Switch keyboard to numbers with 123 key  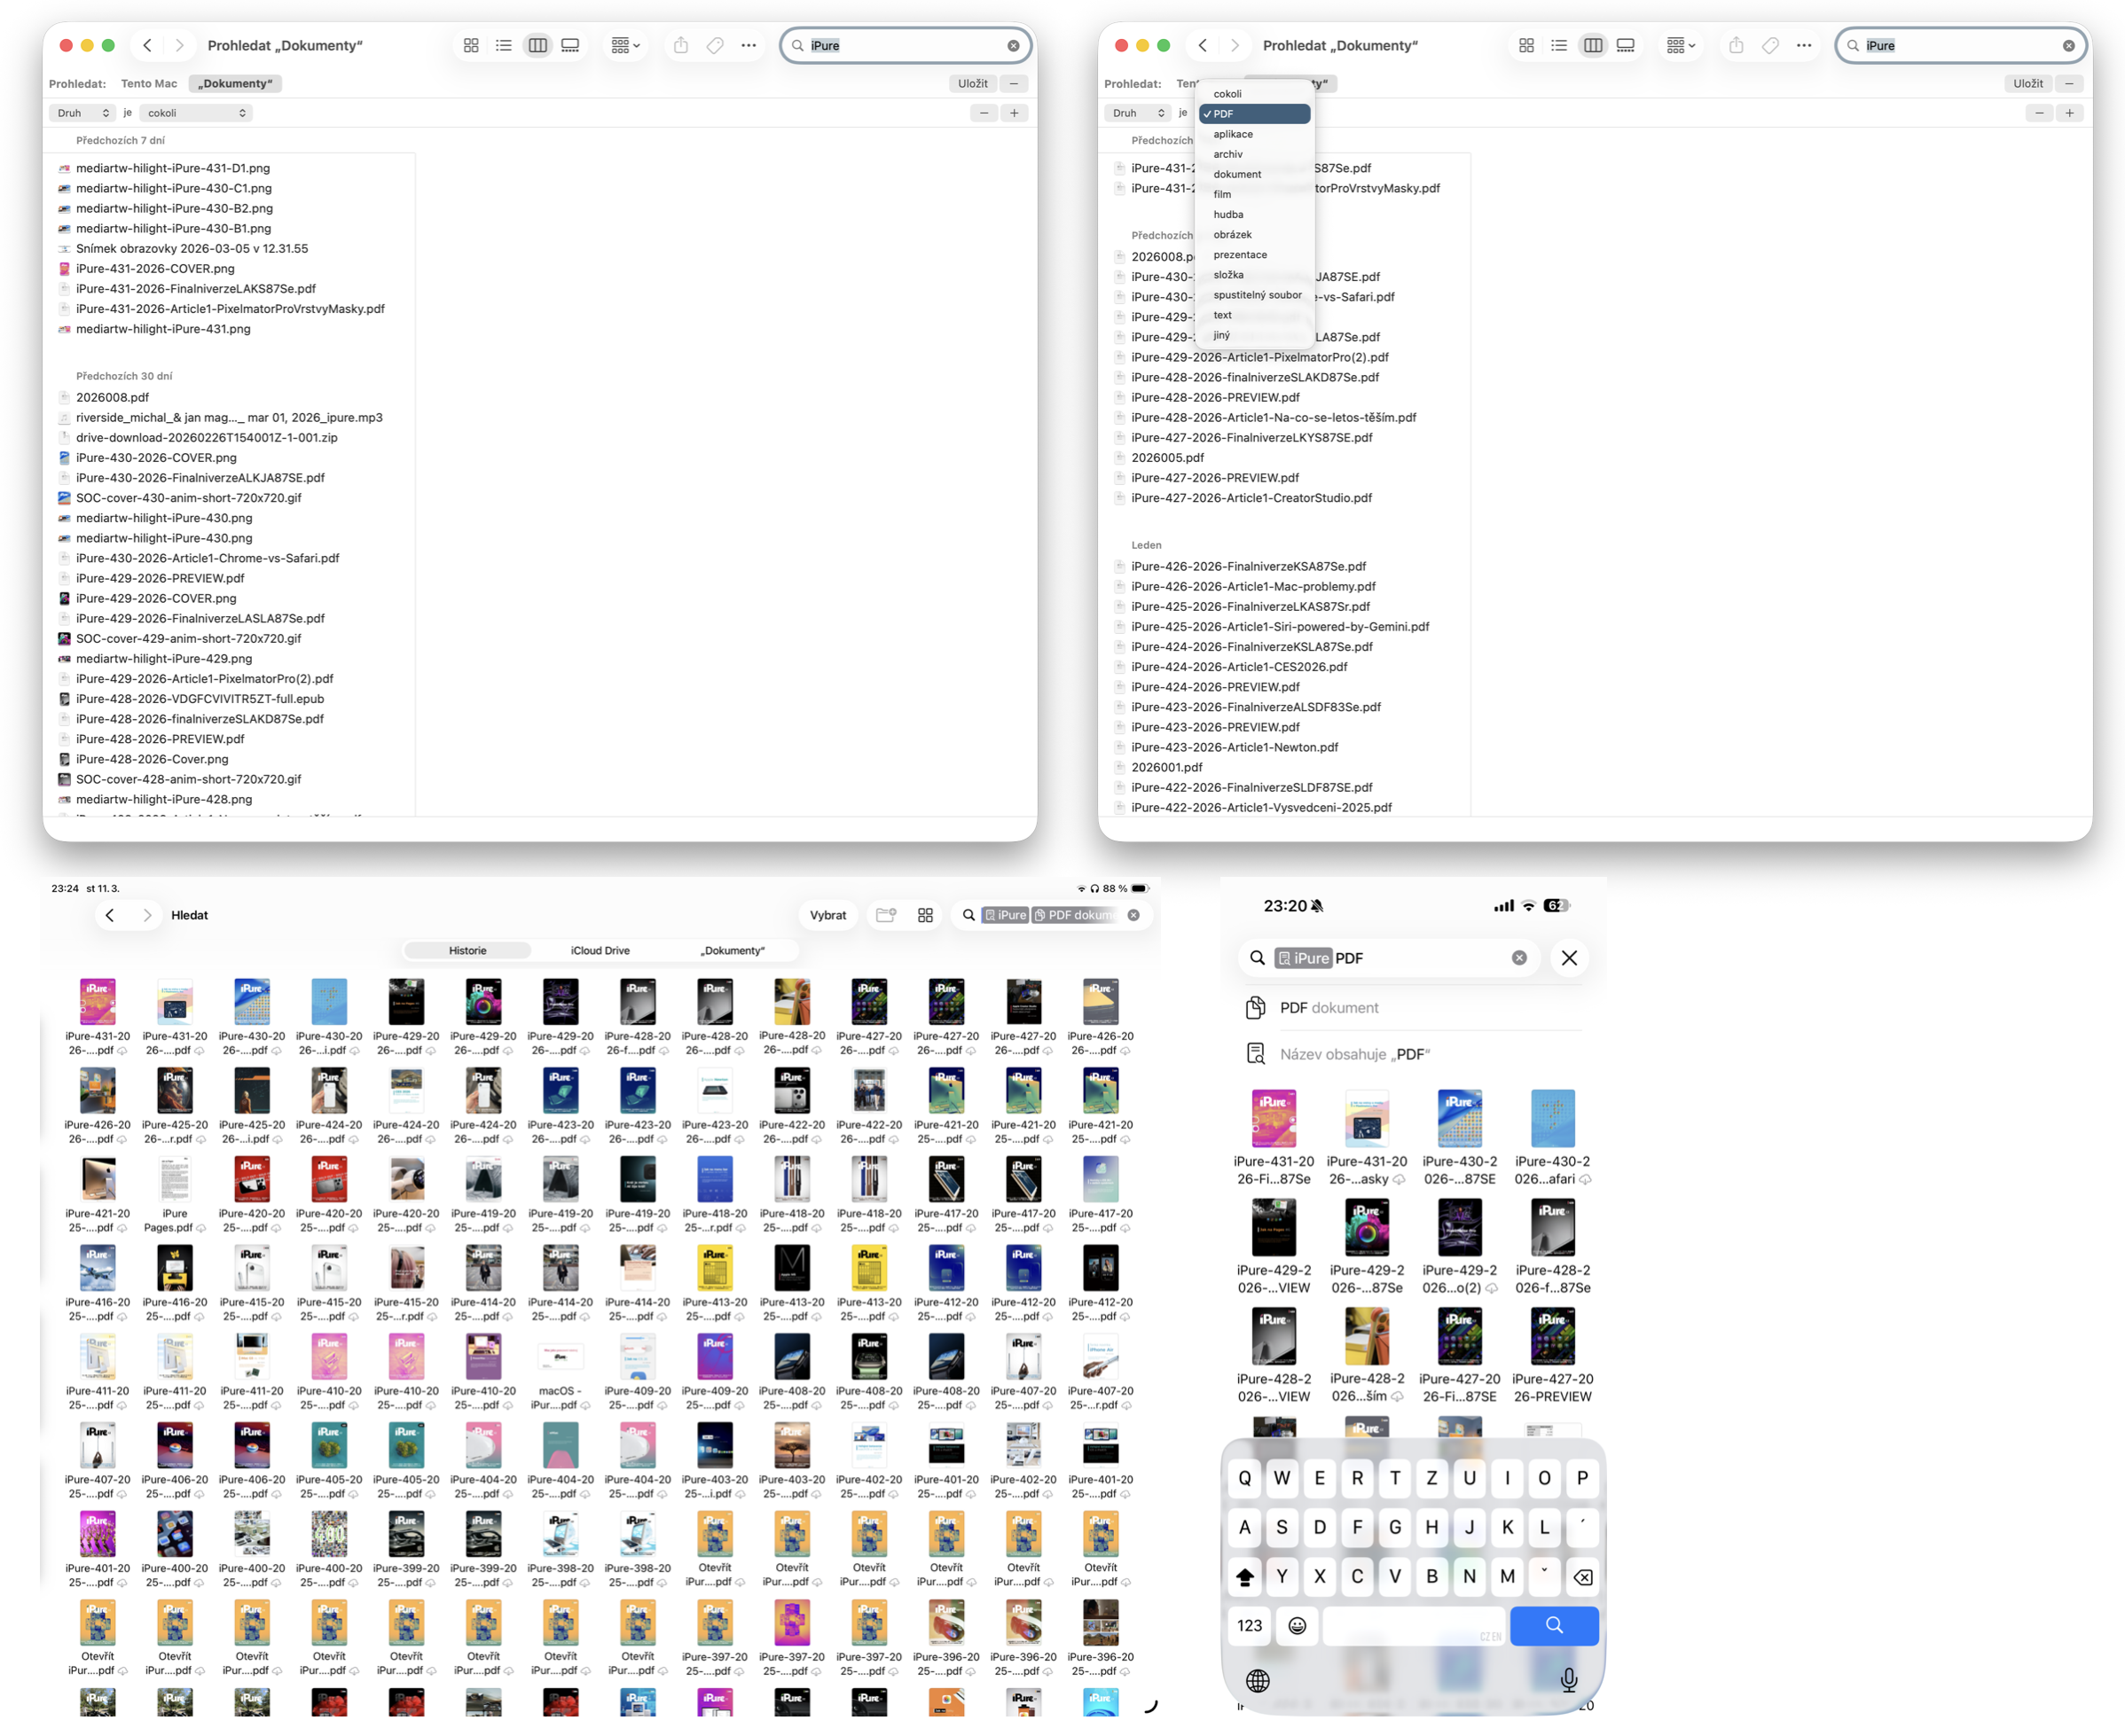[x=1249, y=1626]
